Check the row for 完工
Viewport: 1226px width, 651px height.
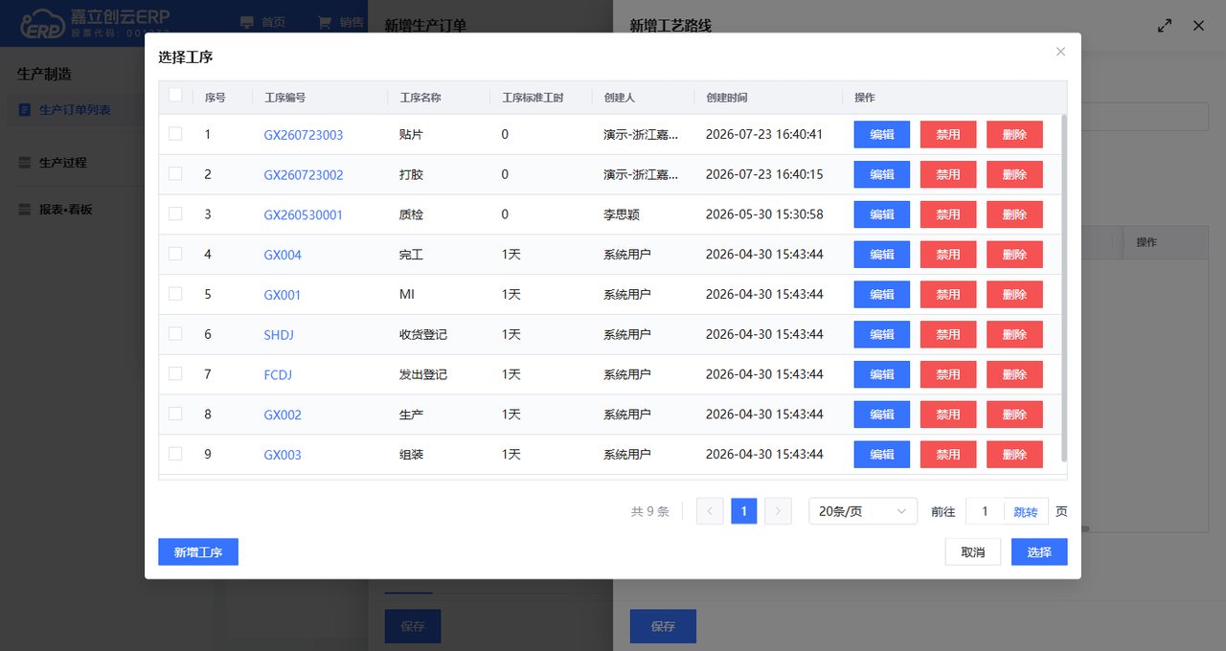[x=175, y=254]
